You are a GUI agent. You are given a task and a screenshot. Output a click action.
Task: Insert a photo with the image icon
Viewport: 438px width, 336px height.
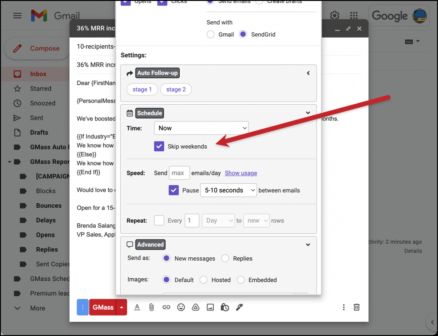[x=210, y=307]
